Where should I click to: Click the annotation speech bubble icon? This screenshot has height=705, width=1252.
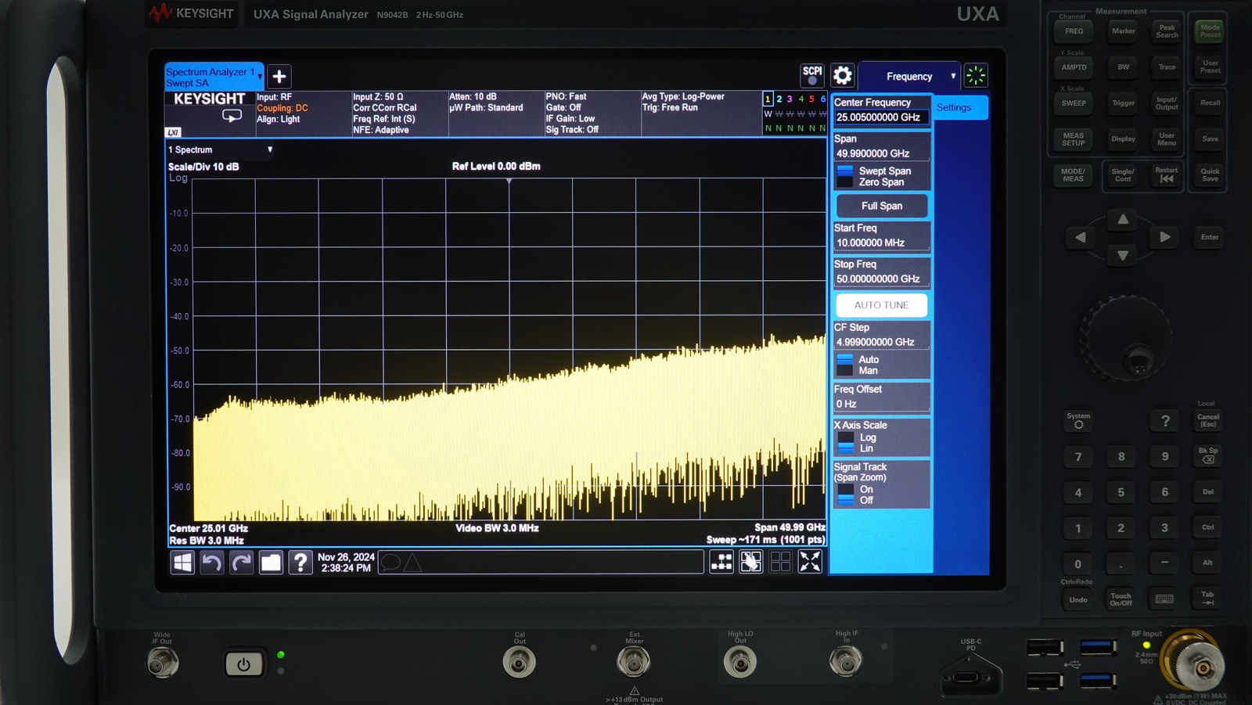click(x=391, y=562)
